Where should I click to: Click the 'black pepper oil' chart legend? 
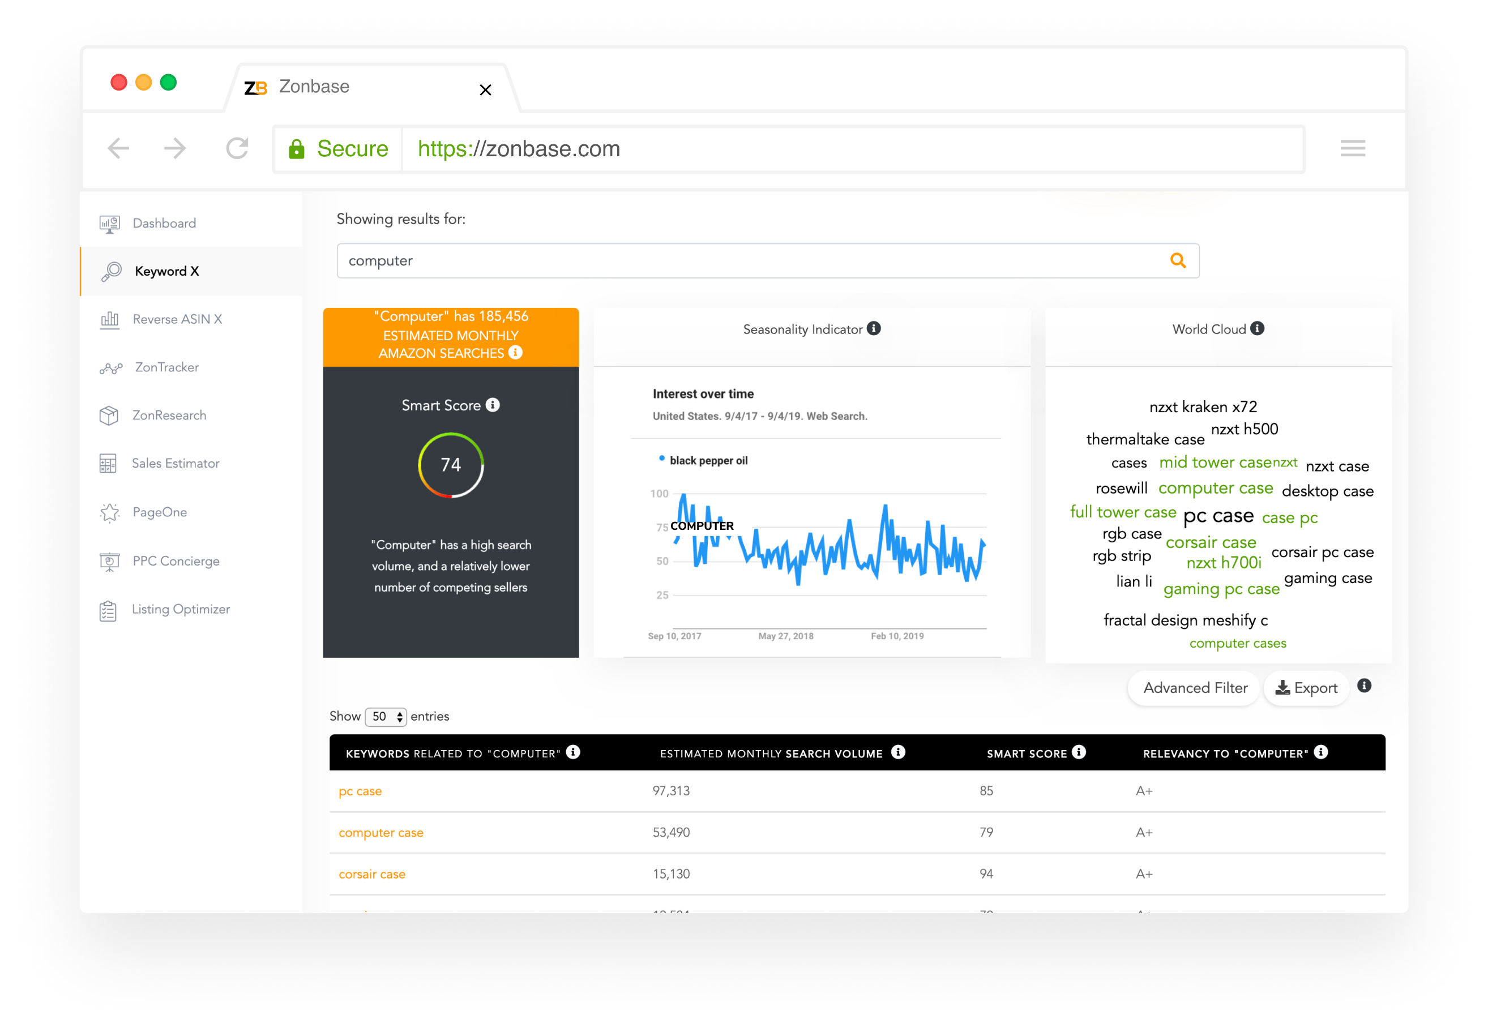[703, 461]
